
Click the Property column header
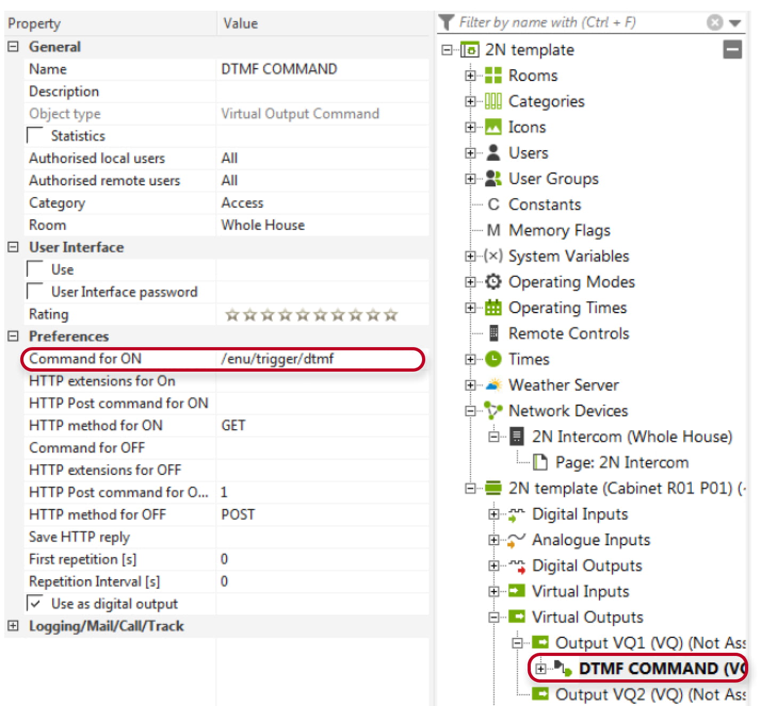pyautogui.click(x=110, y=23)
